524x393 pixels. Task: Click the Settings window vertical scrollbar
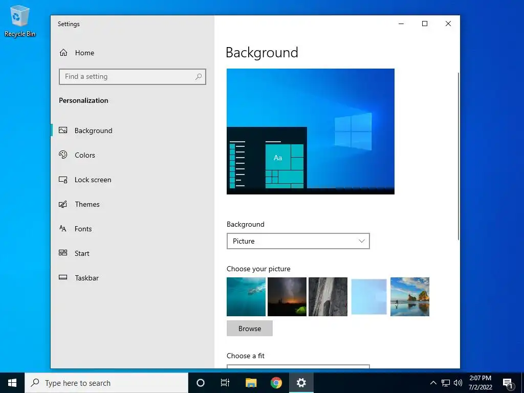click(458, 156)
